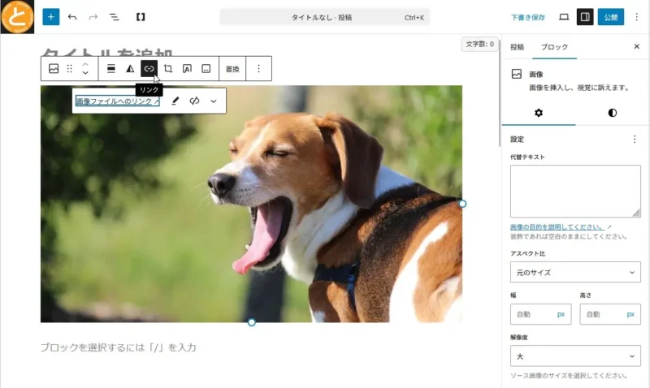Viewport: 650px width, 388px height.
Task: Click the 代替テキスト text area
Action: coord(575,191)
